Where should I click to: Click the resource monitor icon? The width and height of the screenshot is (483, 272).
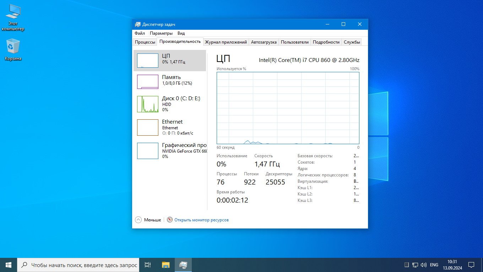pyautogui.click(x=170, y=220)
